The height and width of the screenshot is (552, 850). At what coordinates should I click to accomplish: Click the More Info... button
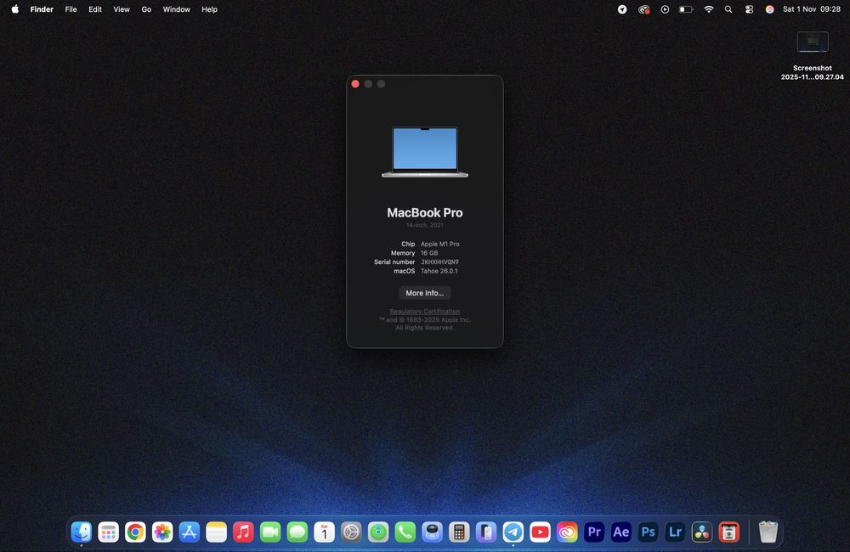tap(424, 293)
